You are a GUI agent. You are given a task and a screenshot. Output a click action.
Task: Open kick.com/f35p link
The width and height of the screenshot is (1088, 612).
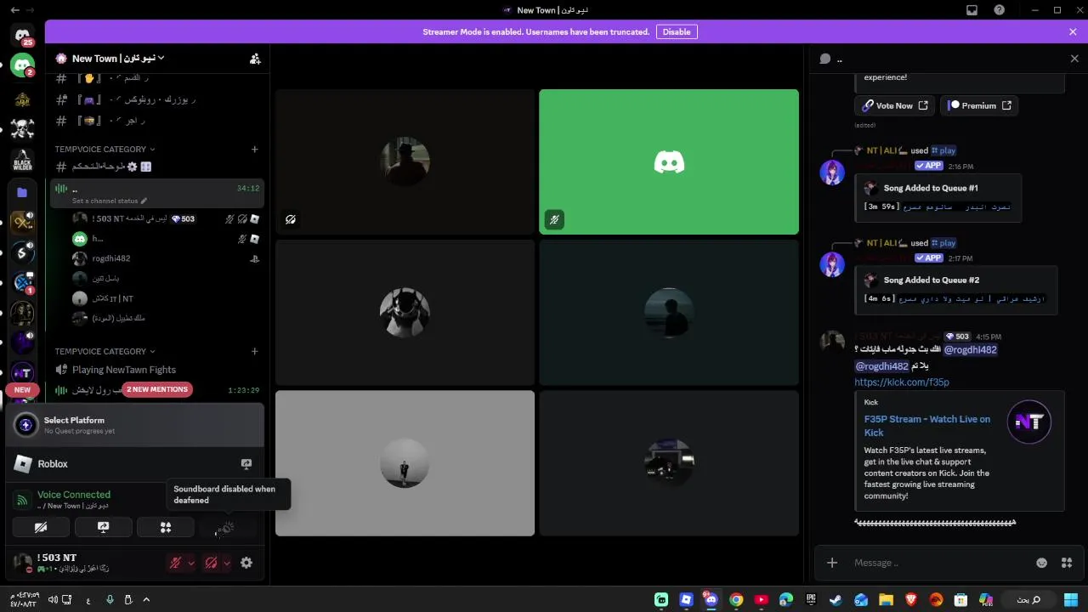(x=902, y=382)
